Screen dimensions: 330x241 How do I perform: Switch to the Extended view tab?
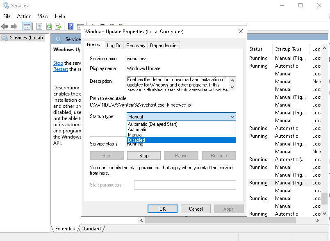click(x=65, y=229)
